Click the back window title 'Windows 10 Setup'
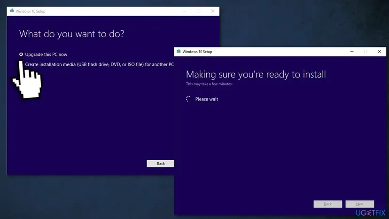Image resolution: width=389 pixels, height=219 pixels. (x=30, y=11)
